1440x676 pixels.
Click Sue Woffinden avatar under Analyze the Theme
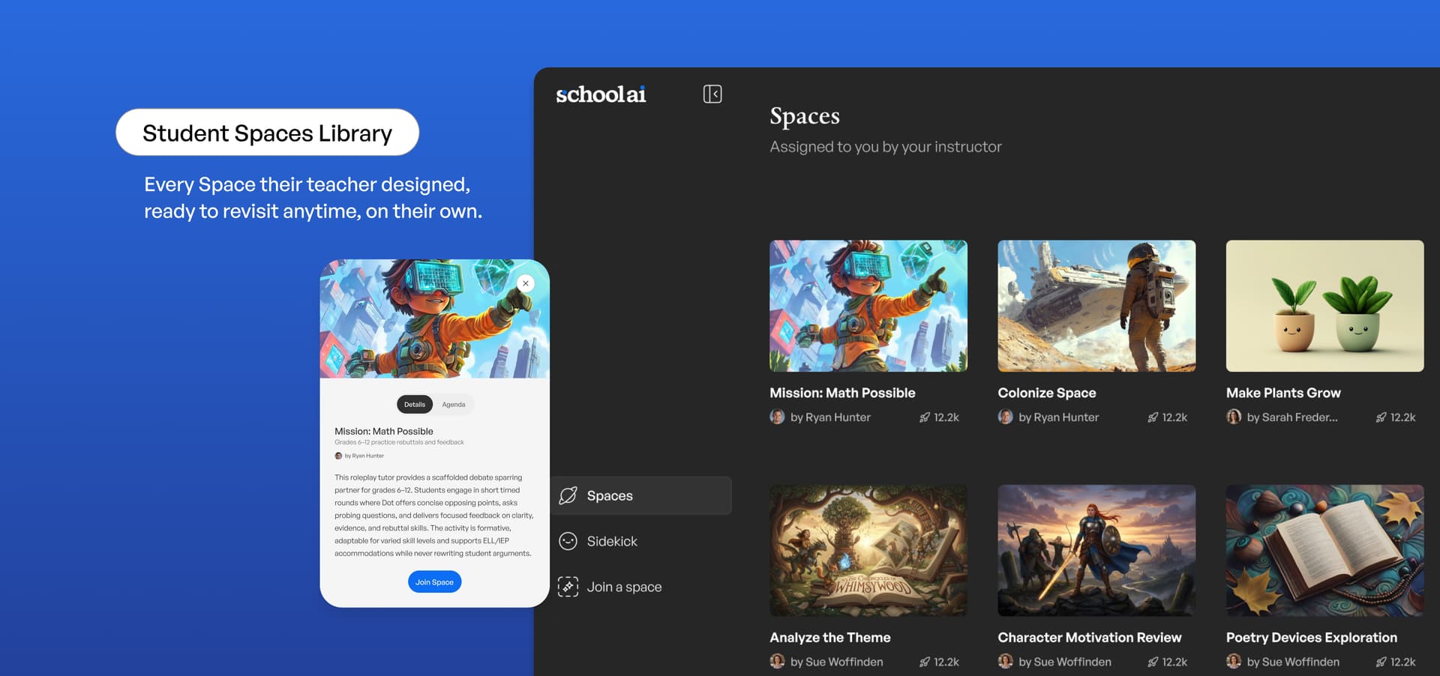click(x=777, y=661)
